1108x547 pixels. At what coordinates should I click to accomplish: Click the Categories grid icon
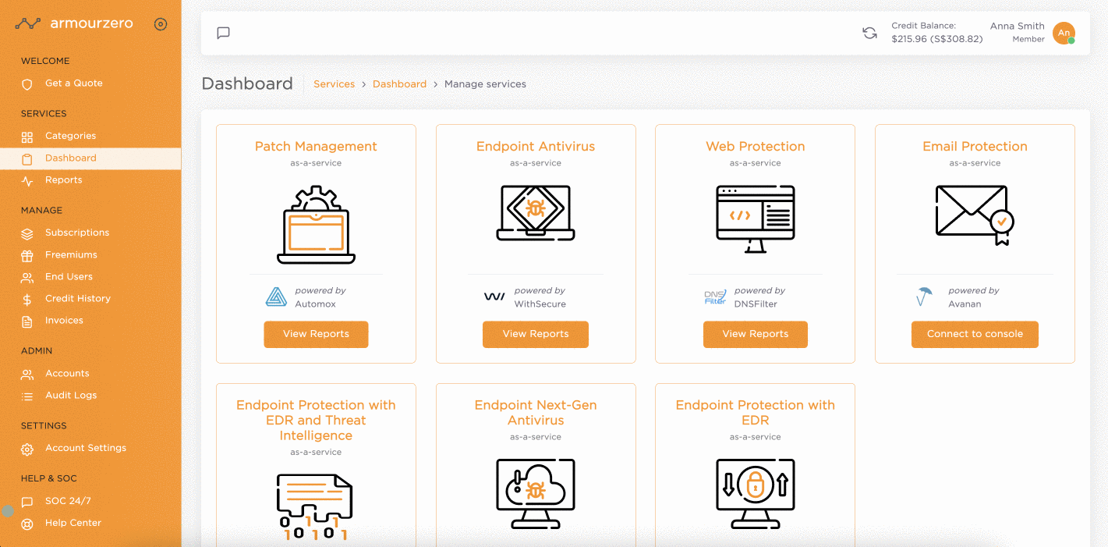(x=27, y=137)
